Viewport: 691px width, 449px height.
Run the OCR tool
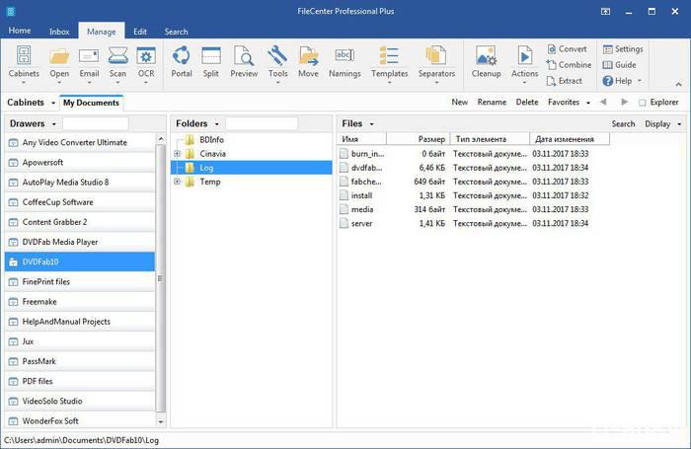(x=146, y=64)
